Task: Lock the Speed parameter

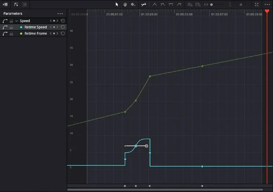Action: coord(11,21)
